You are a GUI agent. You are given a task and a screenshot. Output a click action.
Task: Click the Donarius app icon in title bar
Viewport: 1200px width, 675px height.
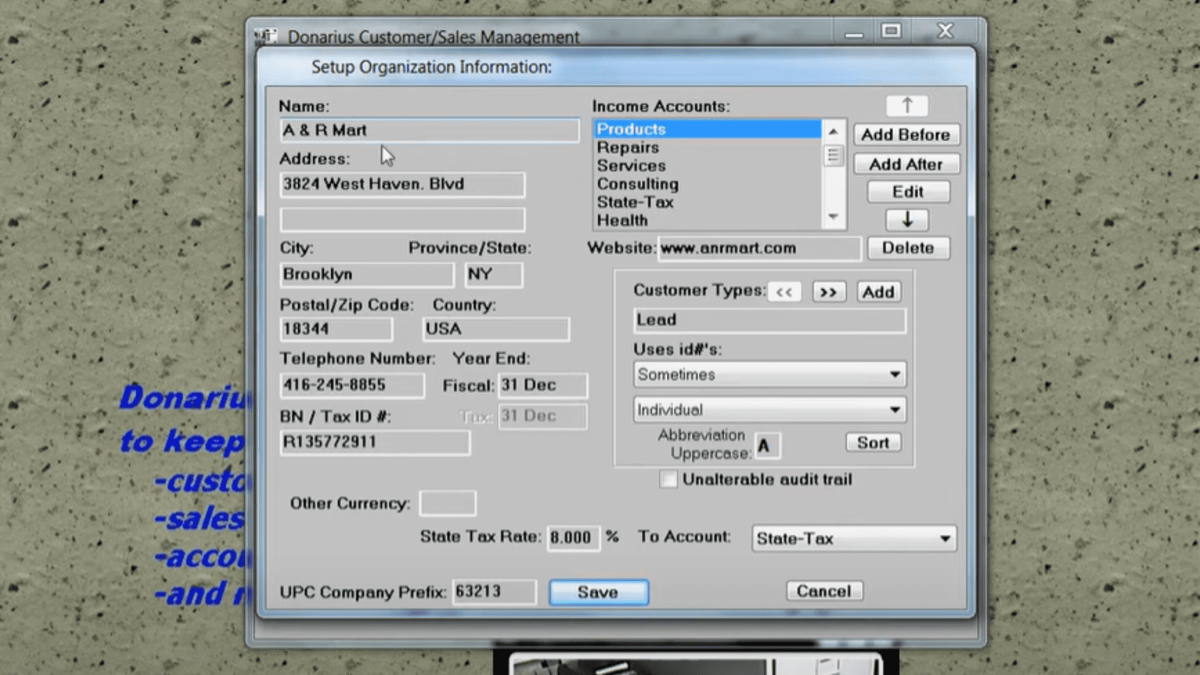click(x=266, y=36)
